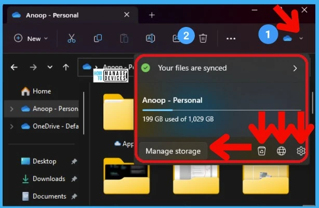The image size is (319, 208).
Task: Click the Rename icon in toolbar
Action: tap(151, 38)
